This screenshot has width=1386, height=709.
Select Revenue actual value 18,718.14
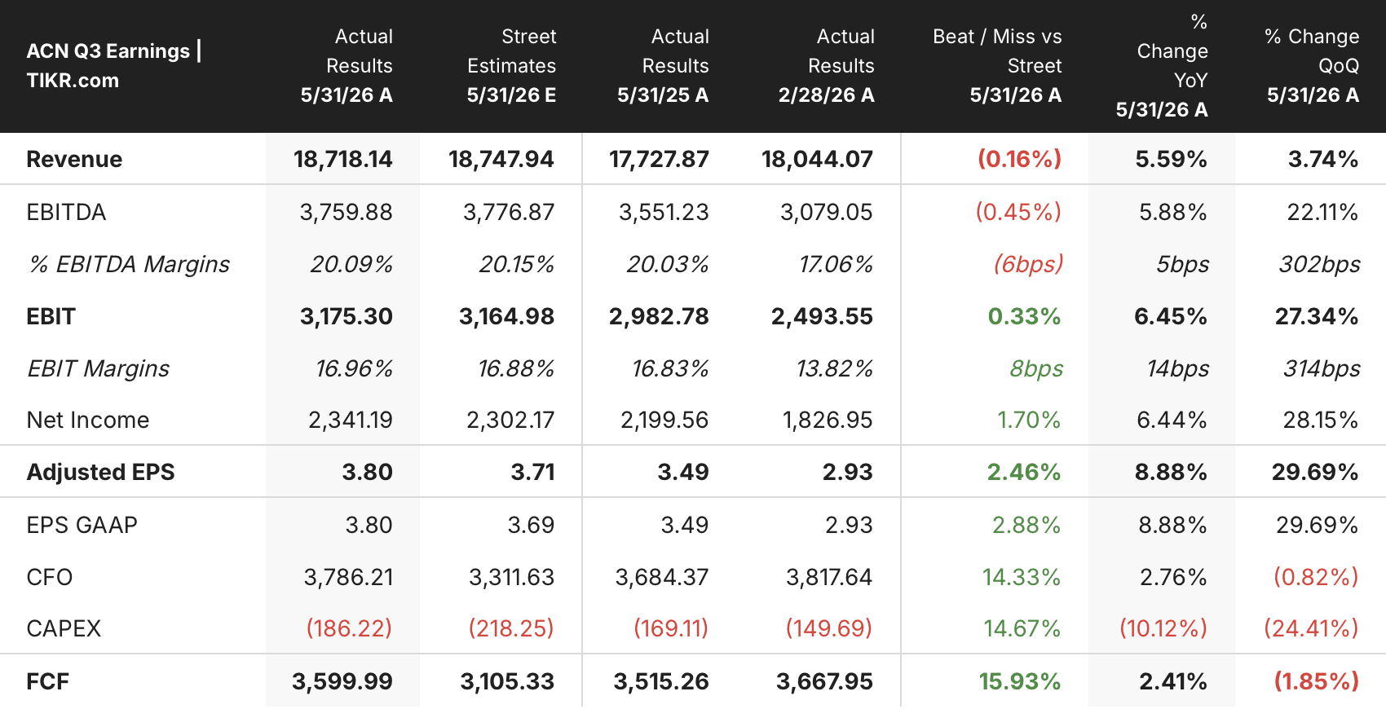[x=343, y=159]
